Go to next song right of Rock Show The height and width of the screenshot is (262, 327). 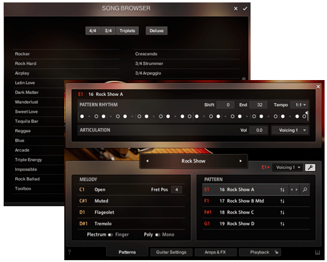tap(240, 161)
